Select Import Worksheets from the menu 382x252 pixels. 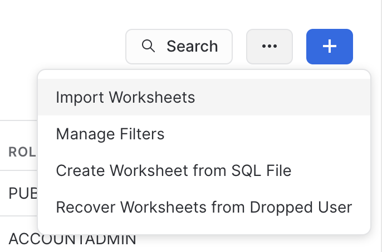point(204,97)
